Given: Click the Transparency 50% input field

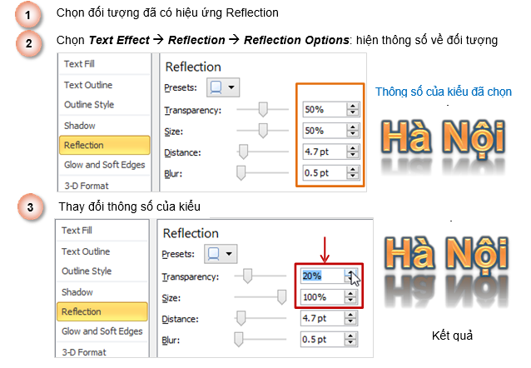Looking at the screenshot, I should (x=323, y=110).
